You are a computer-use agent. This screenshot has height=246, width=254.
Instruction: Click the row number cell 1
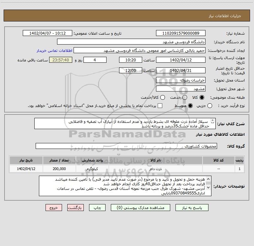coord(239,169)
